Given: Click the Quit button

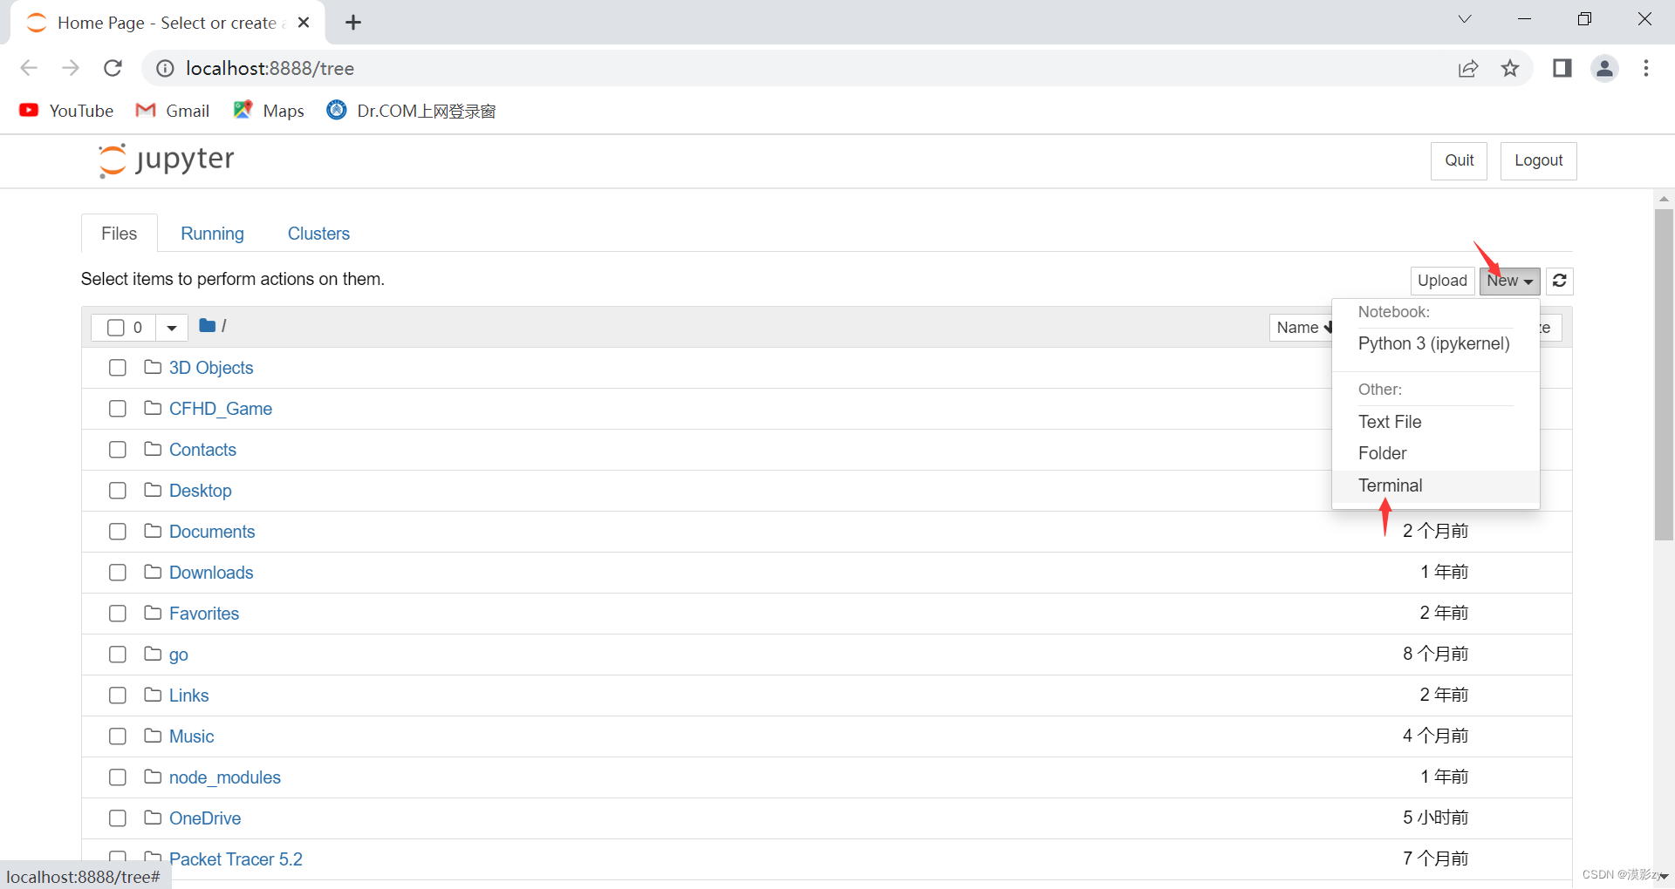Looking at the screenshot, I should coord(1459,160).
